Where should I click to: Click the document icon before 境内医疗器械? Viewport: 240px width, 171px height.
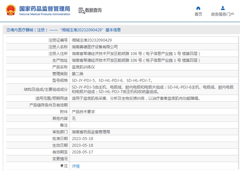click(x=8, y=30)
